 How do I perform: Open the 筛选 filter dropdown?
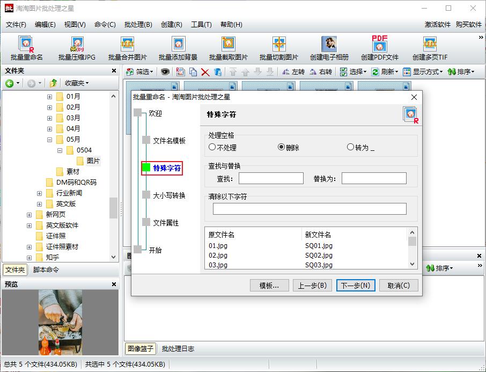coord(138,71)
